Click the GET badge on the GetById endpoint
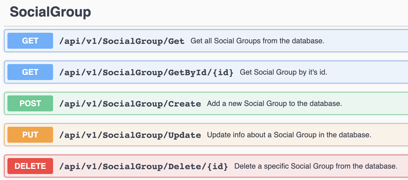 pyautogui.click(x=30, y=72)
